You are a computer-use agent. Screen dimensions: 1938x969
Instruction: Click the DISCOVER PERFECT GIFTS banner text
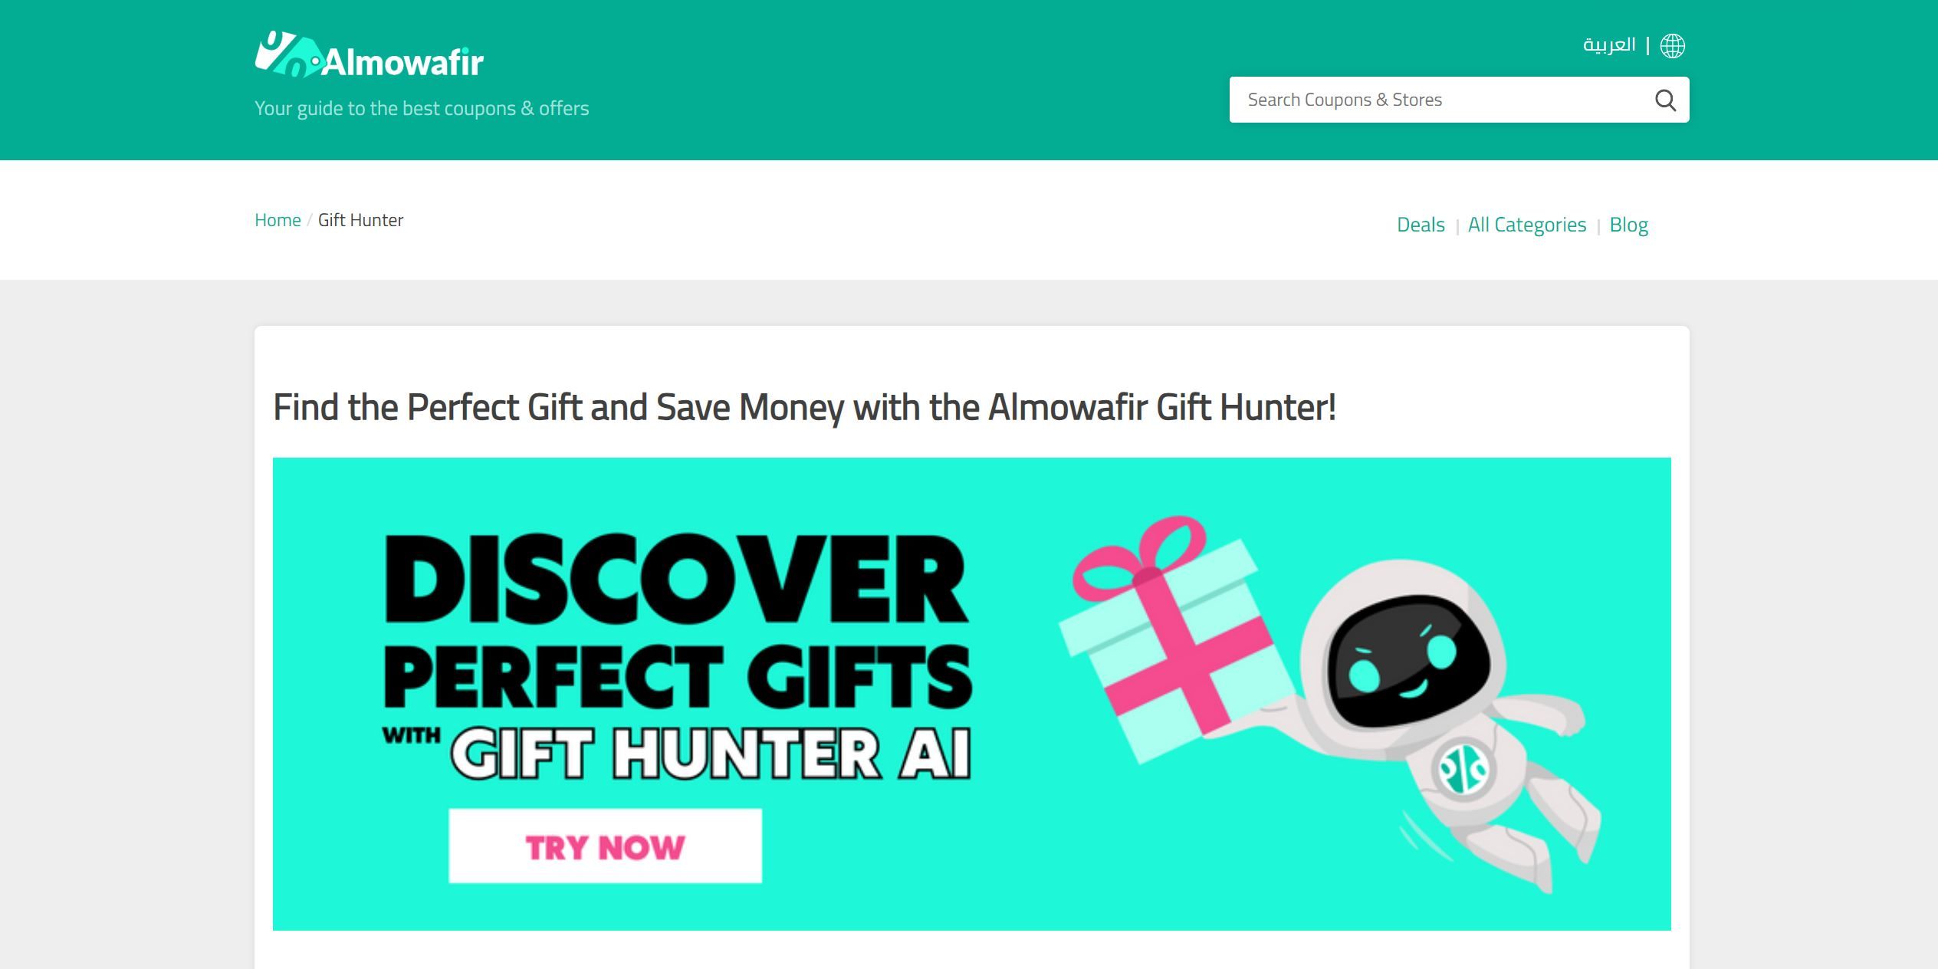pos(678,621)
